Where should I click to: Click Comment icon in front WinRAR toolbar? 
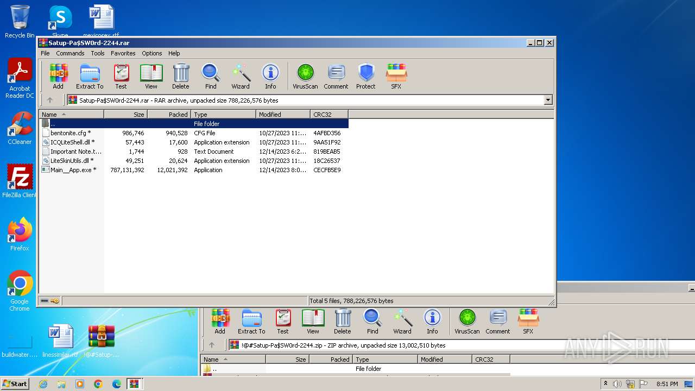(336, 77)
